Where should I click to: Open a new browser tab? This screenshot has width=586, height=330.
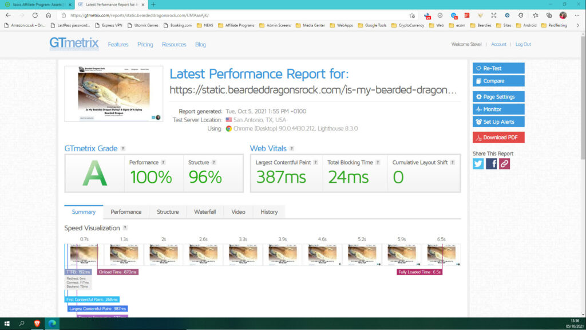click(x=153, y=5)
